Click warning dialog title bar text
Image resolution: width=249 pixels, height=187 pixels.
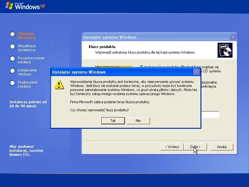tap(79, 72)
